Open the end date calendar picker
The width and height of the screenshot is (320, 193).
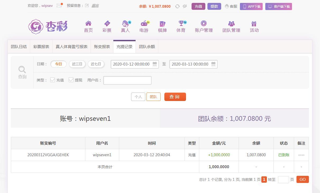tap(214, 64)
